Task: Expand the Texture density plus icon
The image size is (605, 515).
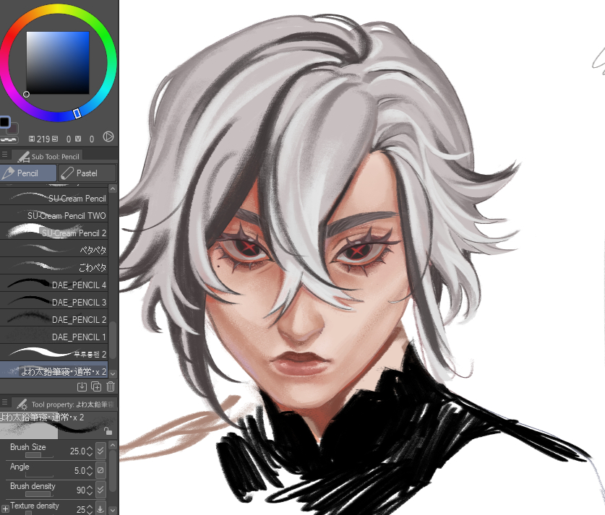Action: click(x=5, y=509)
